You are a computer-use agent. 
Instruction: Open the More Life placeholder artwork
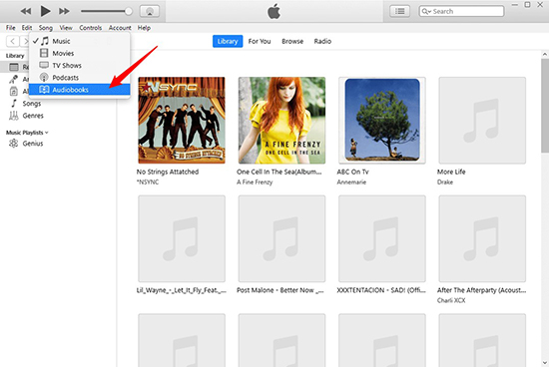482,121
